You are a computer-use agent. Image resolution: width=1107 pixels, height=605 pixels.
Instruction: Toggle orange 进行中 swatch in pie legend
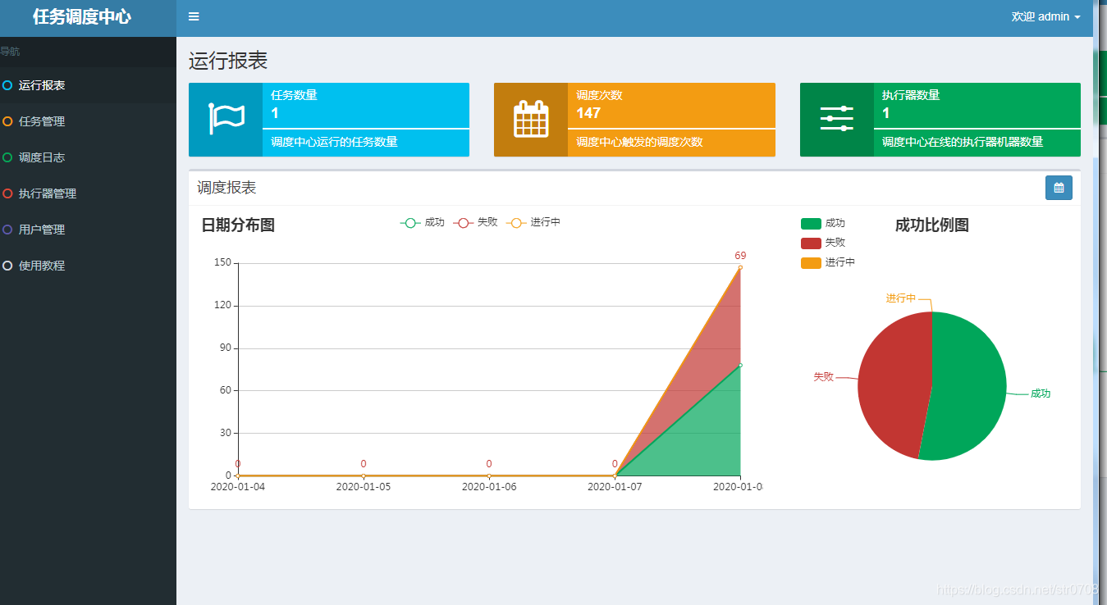point(811,262)
